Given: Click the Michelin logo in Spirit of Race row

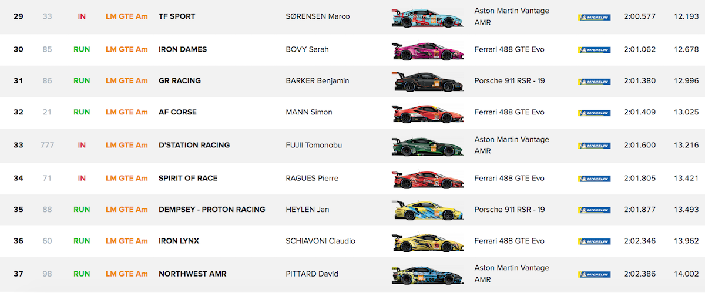Looking at the screenshot, I should [x=594, y=179].
